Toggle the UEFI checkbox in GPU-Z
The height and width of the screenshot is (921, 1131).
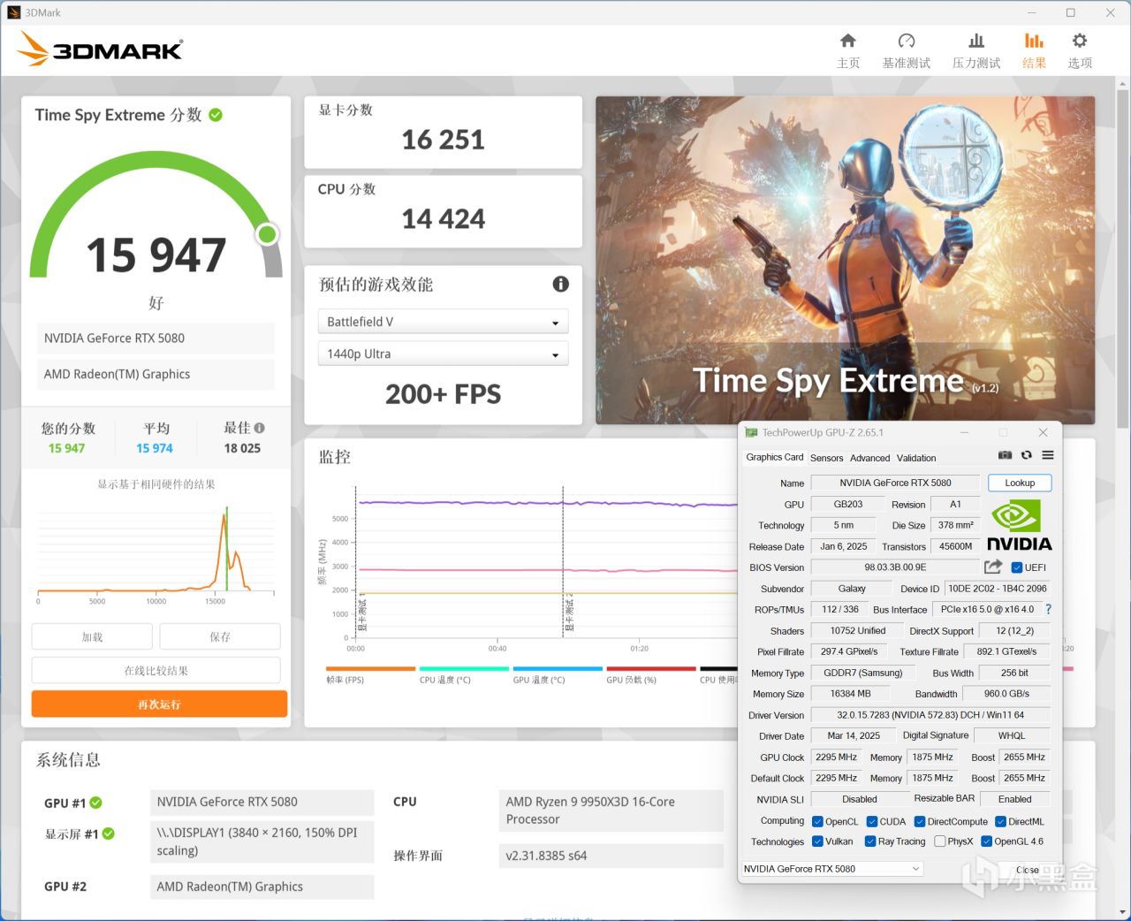1016,567
